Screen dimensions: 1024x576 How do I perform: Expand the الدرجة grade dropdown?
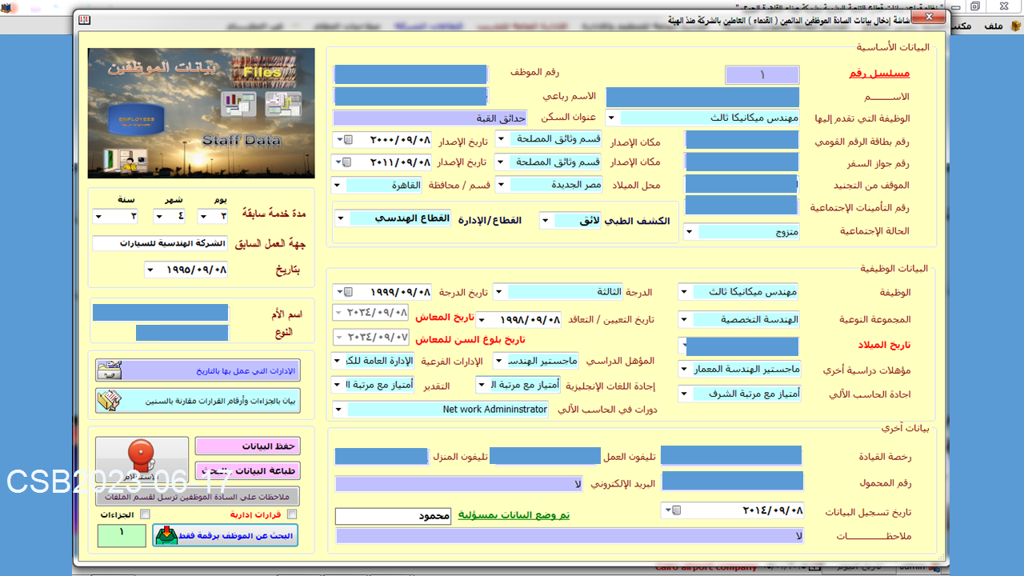click(498, 293)
